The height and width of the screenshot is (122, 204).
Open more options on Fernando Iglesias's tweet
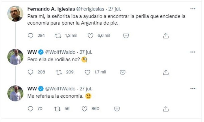click(x=193, y=9)
